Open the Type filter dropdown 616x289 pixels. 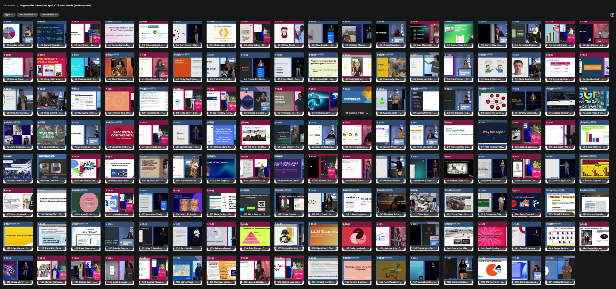(9, 15)
